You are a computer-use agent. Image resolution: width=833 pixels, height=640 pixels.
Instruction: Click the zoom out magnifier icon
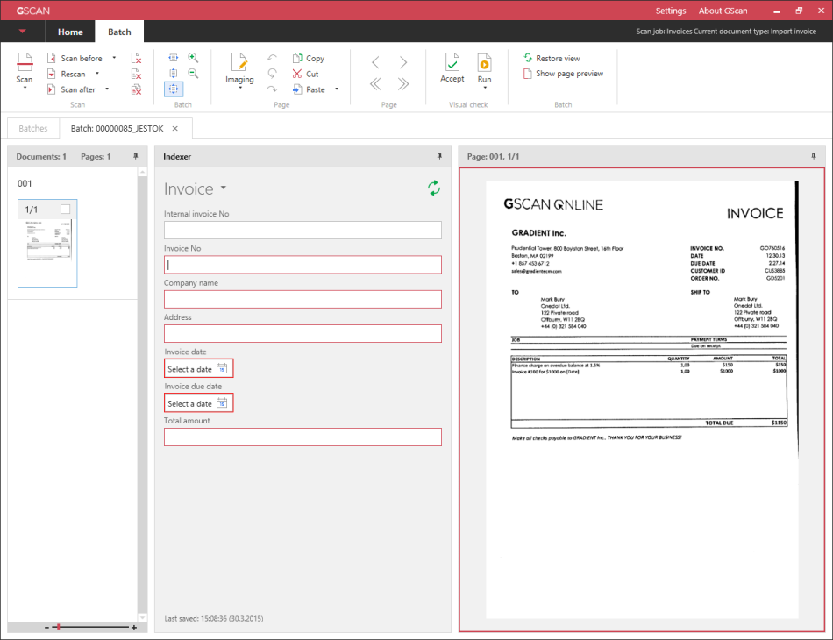(x=193, y=74)
